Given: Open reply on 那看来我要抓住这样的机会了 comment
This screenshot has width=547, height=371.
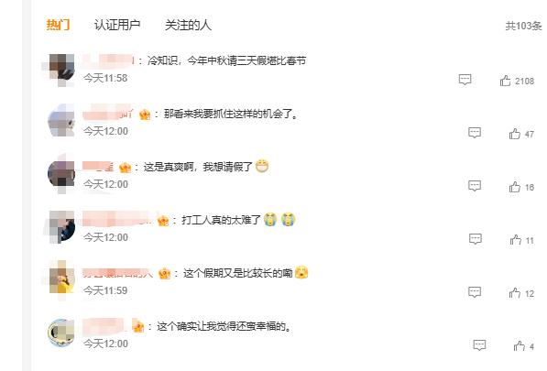Looking at the screenshot, I should pos(475,133).
